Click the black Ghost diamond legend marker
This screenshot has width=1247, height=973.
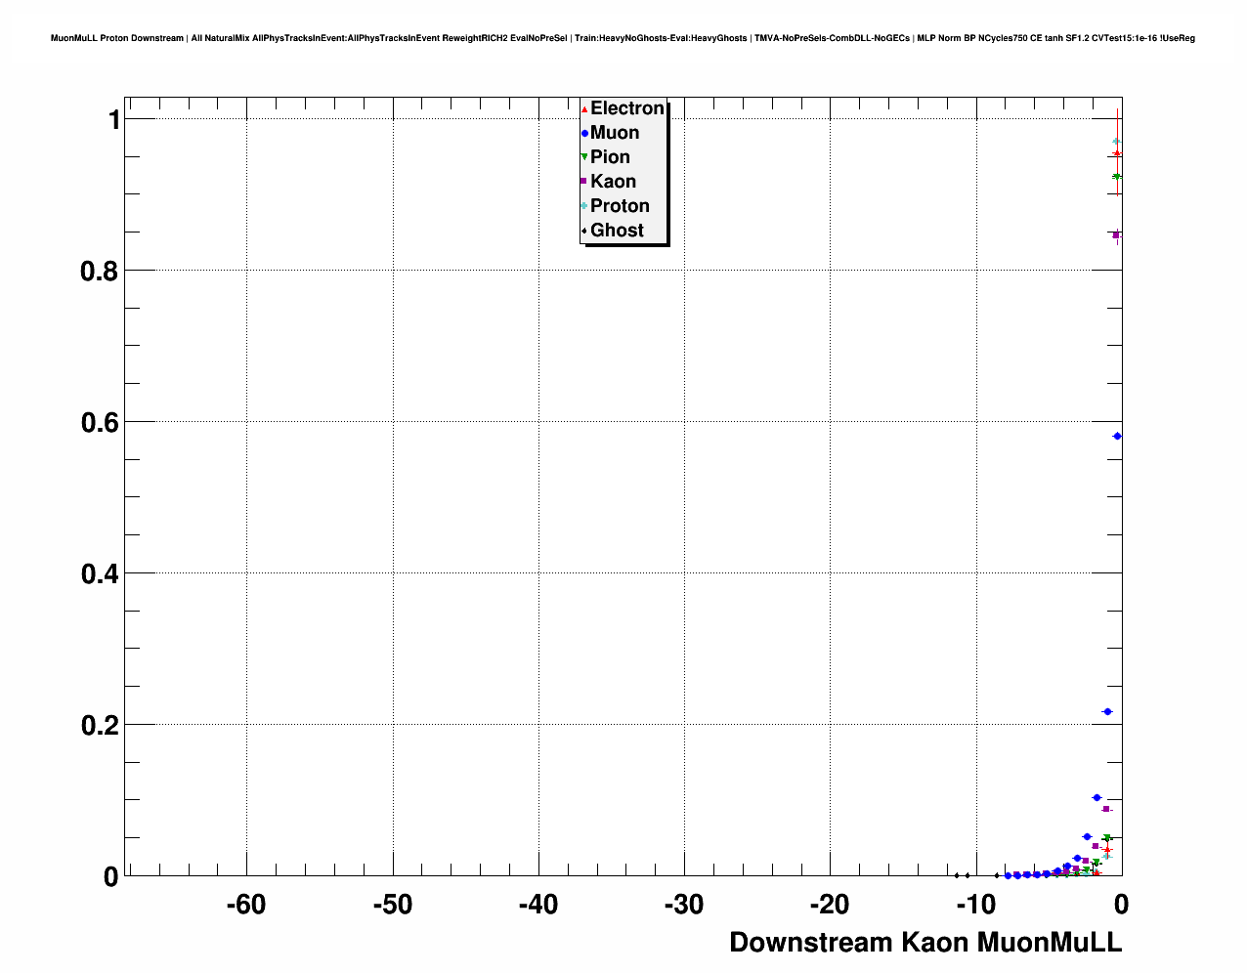click(x=584, y=231)
